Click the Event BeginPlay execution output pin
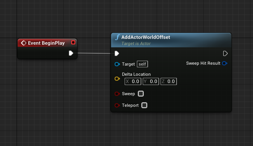 click(x=71, y=53)
